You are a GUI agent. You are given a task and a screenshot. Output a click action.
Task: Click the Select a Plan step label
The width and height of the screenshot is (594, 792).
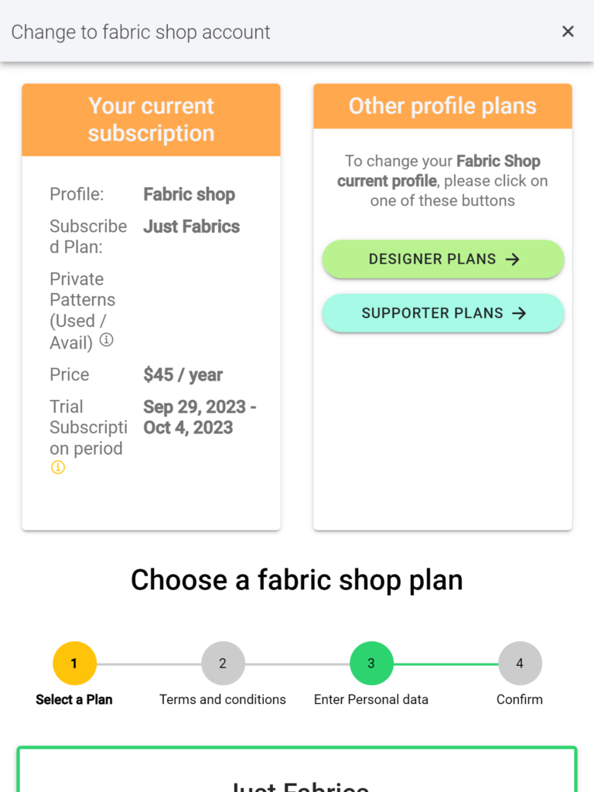tap(74, 699)
